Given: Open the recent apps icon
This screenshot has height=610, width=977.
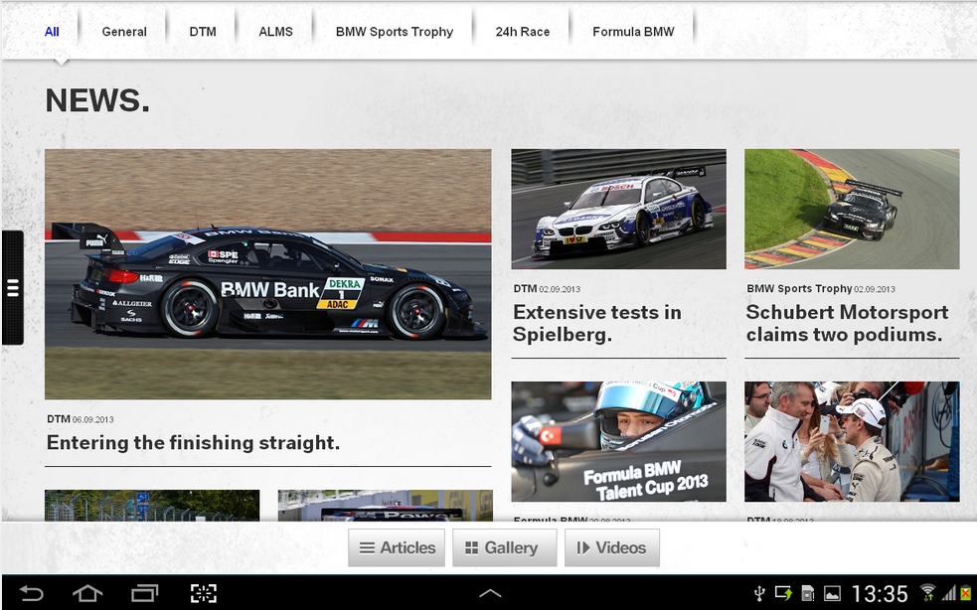Looking at the screenshot, I should point(145,593).
